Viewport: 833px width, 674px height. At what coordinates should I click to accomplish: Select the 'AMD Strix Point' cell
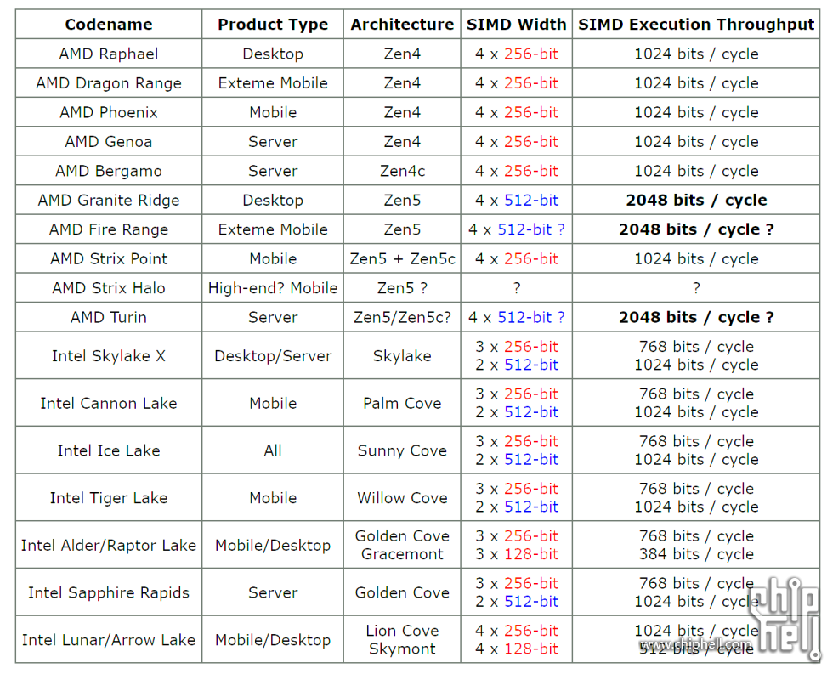pyautogui.click(x=109, y=258)
